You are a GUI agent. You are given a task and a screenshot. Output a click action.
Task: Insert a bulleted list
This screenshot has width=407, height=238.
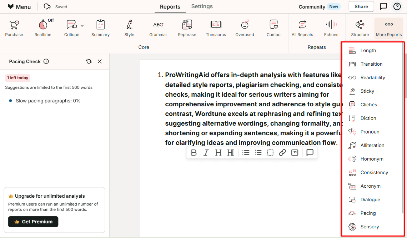(x=246, y=153)
